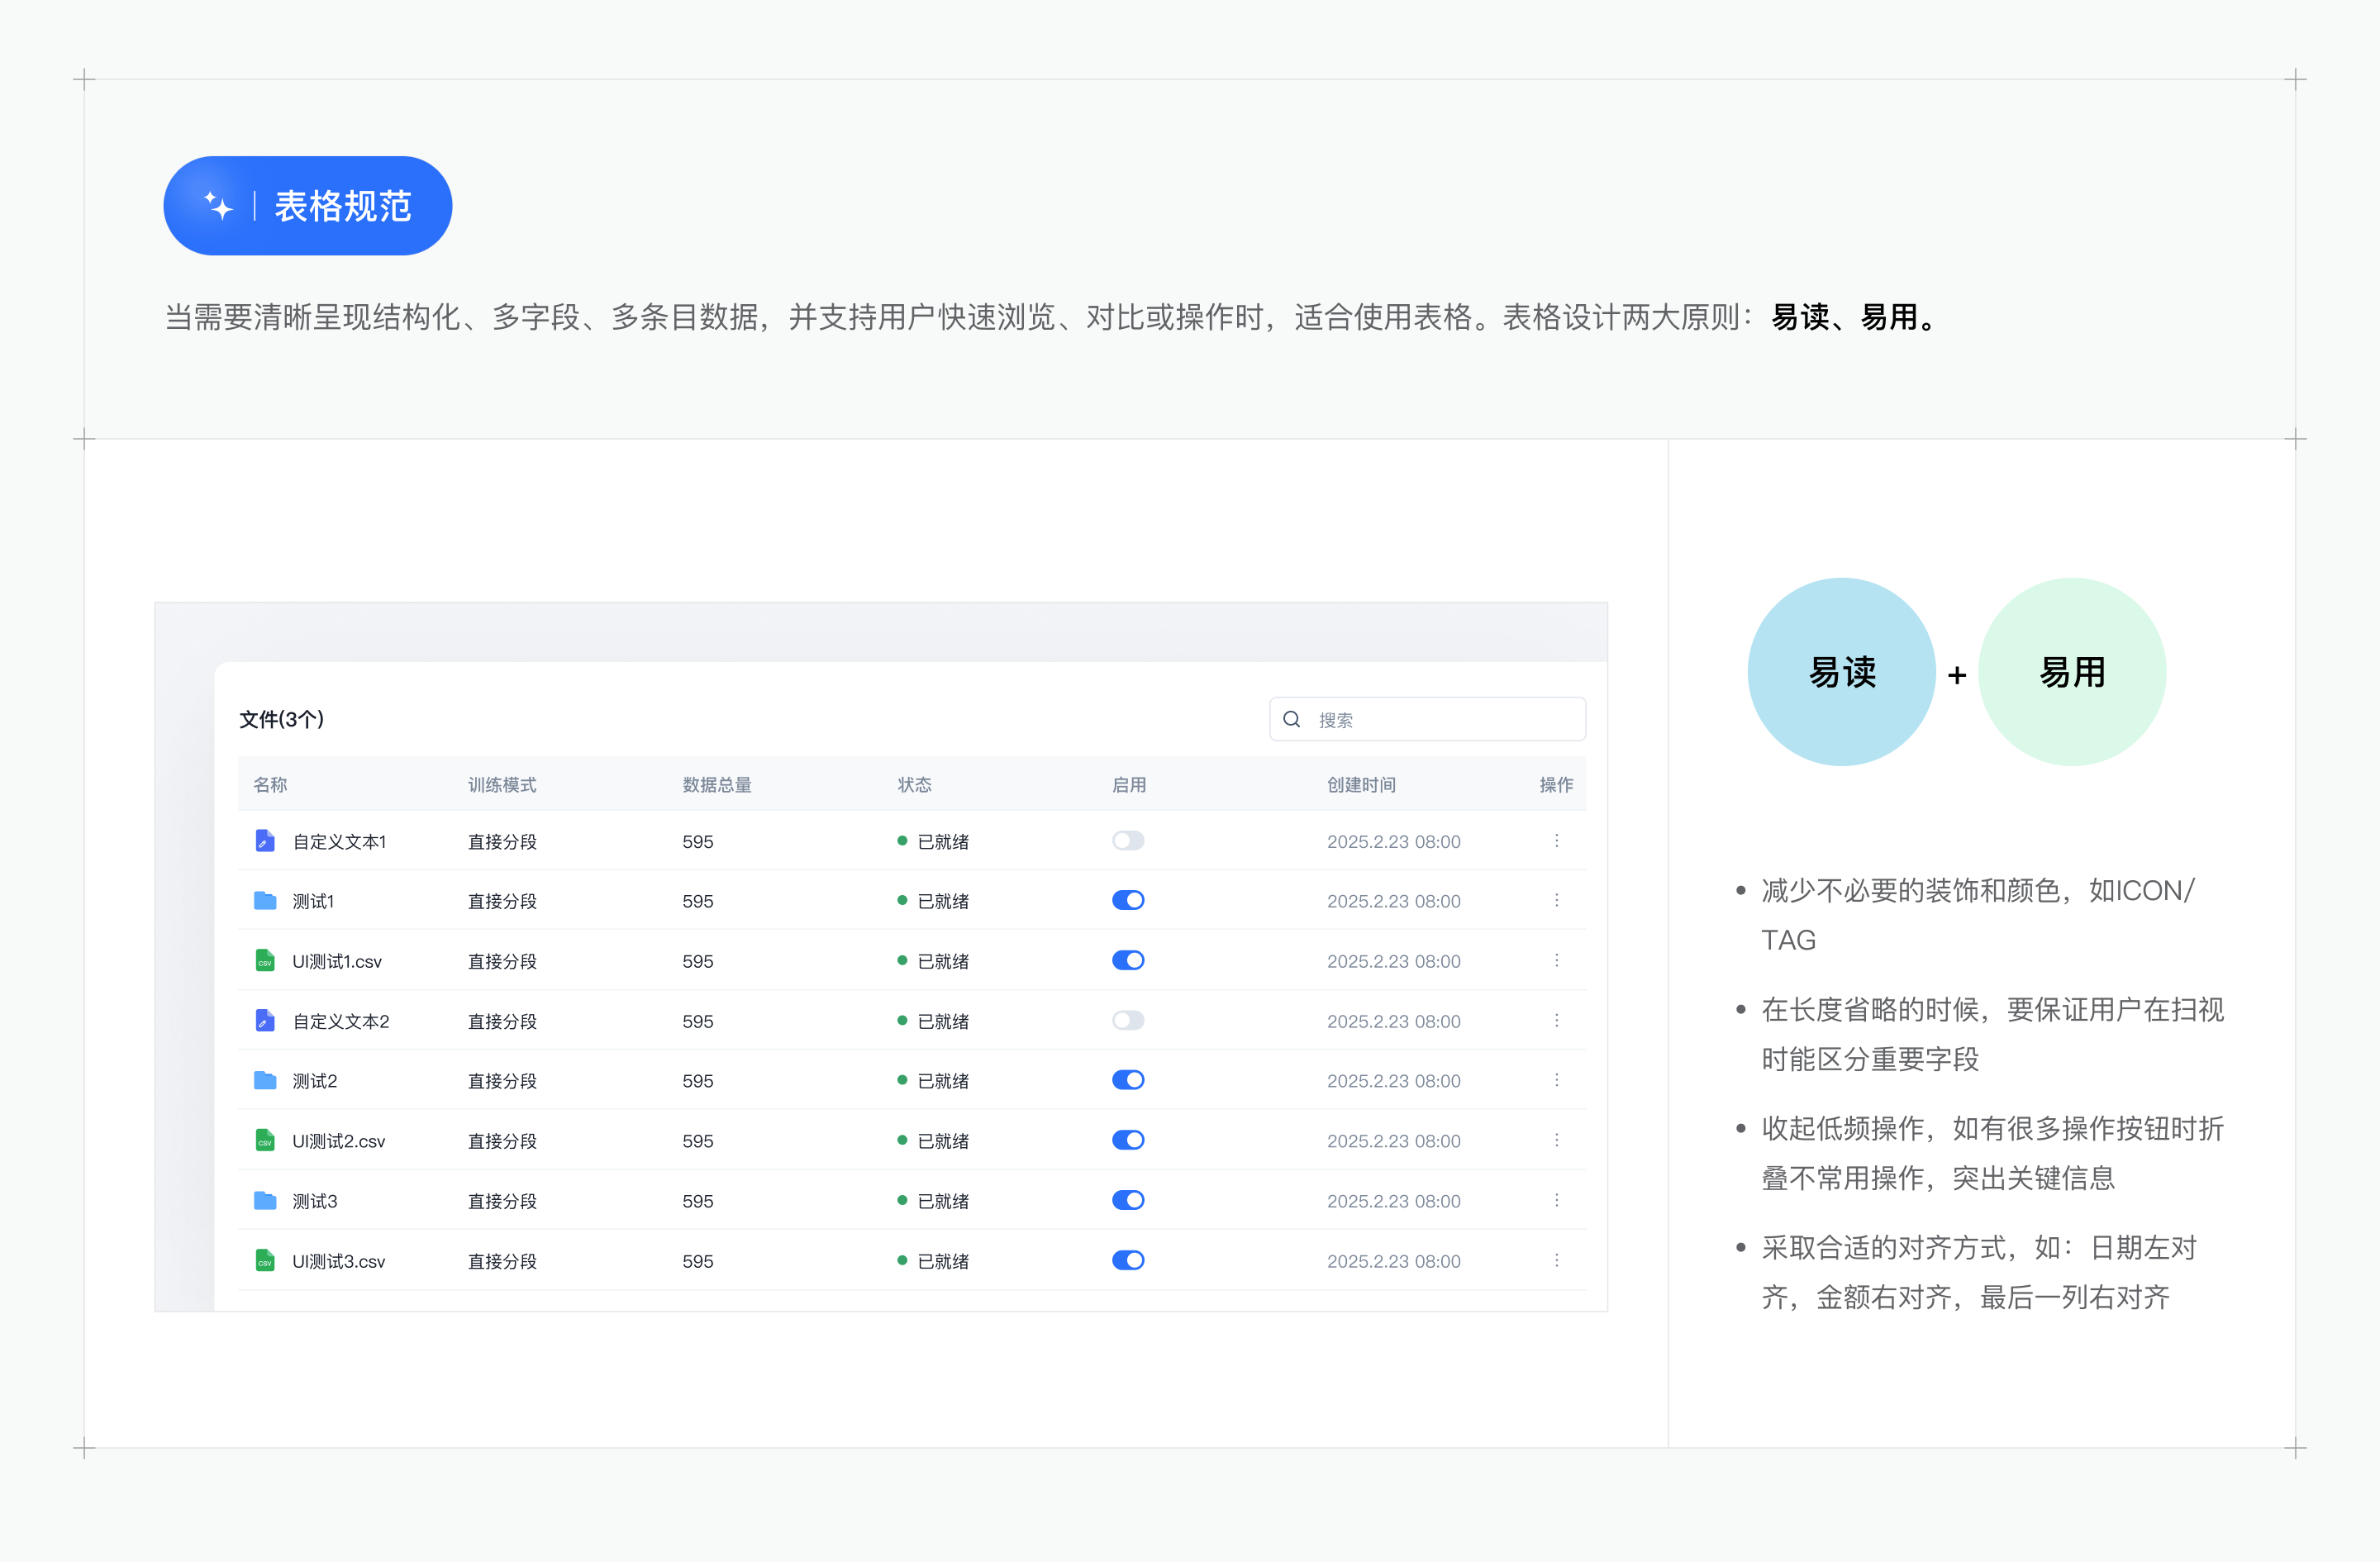Open more actions for 测试3 row
This screenshot has height=1562, width=2380.
point(1556,1200)
